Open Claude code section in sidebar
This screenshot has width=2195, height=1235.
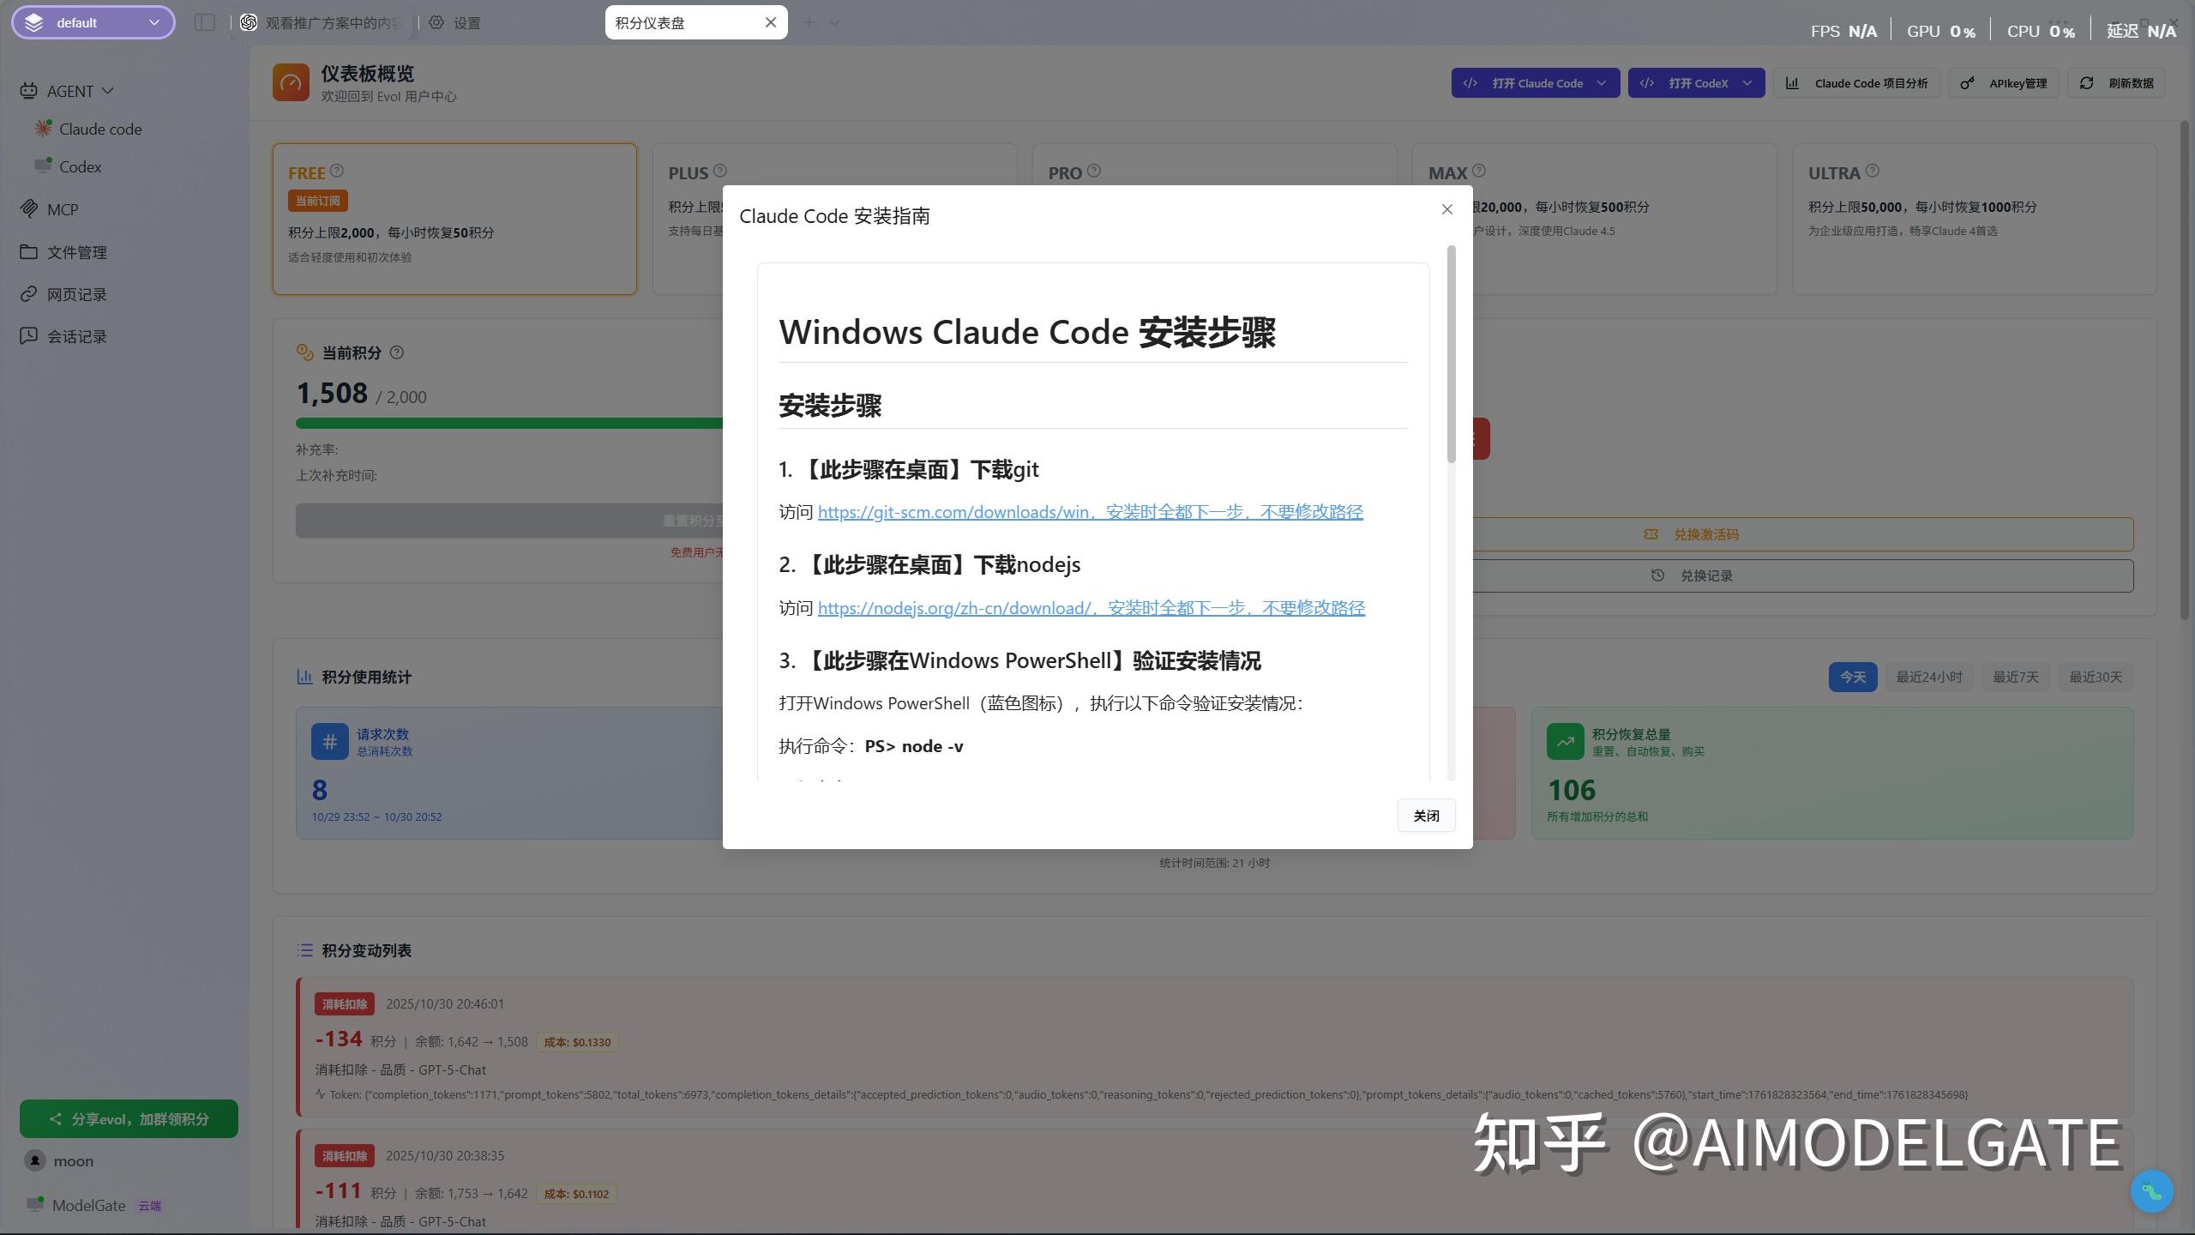(100, 129)
